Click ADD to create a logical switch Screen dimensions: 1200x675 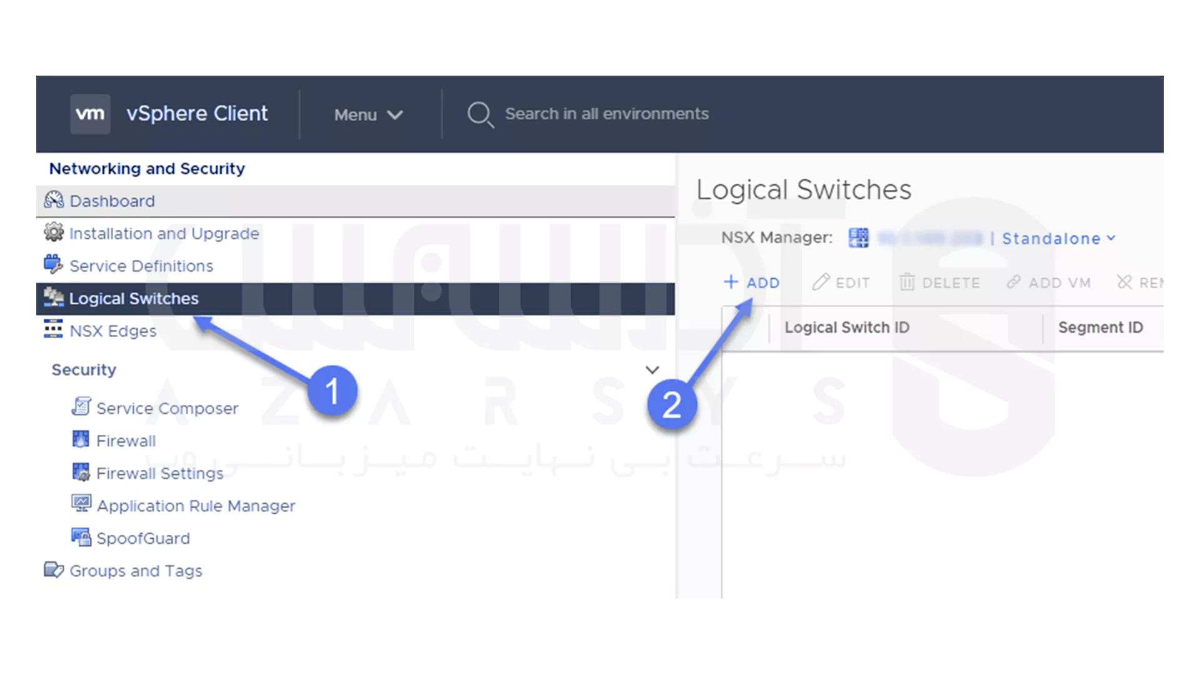[x=752, y=282]
